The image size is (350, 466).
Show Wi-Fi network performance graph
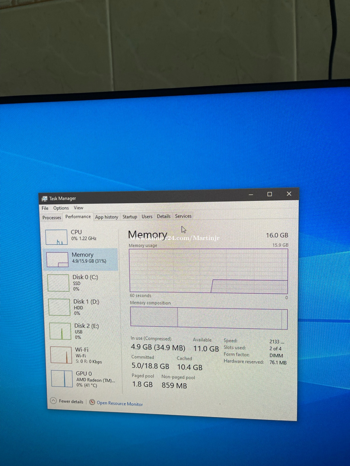[61, 355]
